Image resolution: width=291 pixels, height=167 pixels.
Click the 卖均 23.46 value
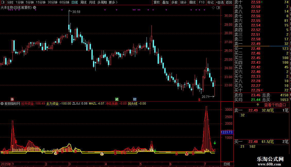tap(255, 95)
